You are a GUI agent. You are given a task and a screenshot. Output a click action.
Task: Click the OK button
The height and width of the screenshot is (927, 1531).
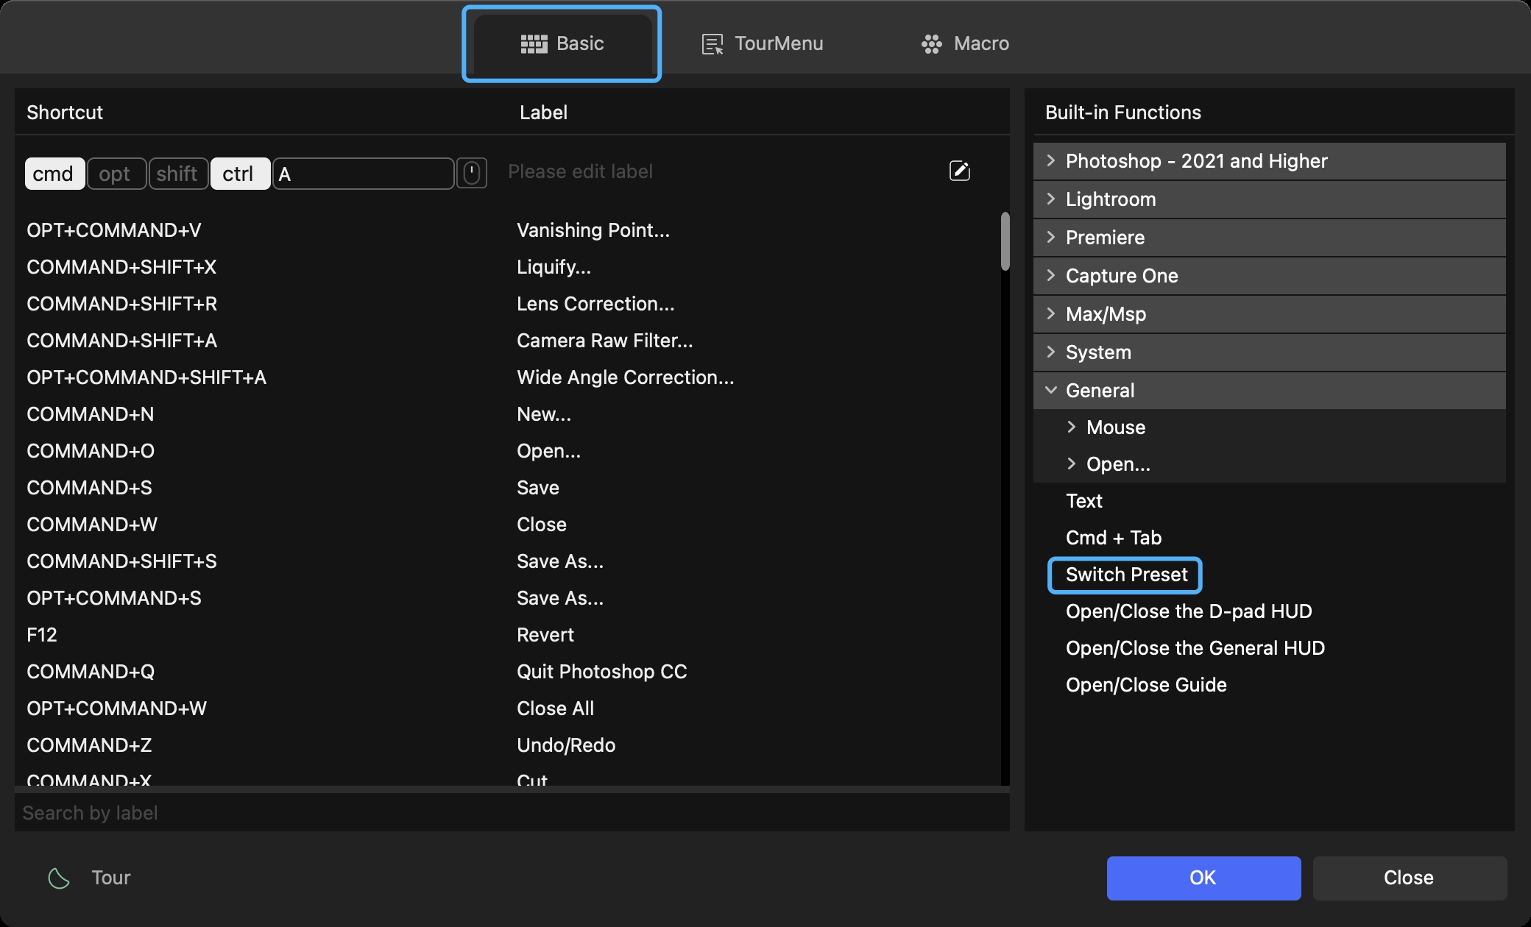[x=1203, y=878]
